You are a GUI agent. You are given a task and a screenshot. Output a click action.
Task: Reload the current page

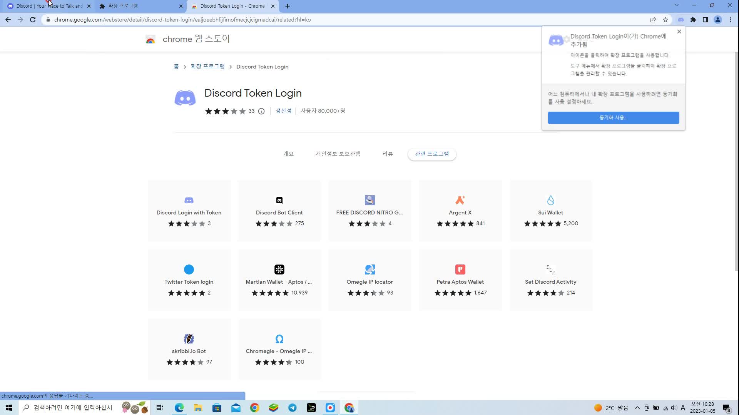point(33,20)
